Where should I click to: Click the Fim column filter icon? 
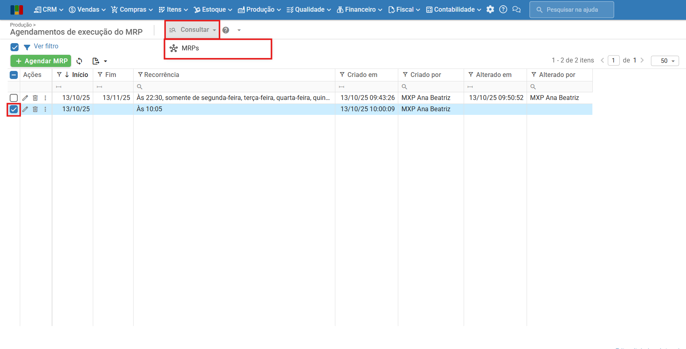(x=100, y=75)
